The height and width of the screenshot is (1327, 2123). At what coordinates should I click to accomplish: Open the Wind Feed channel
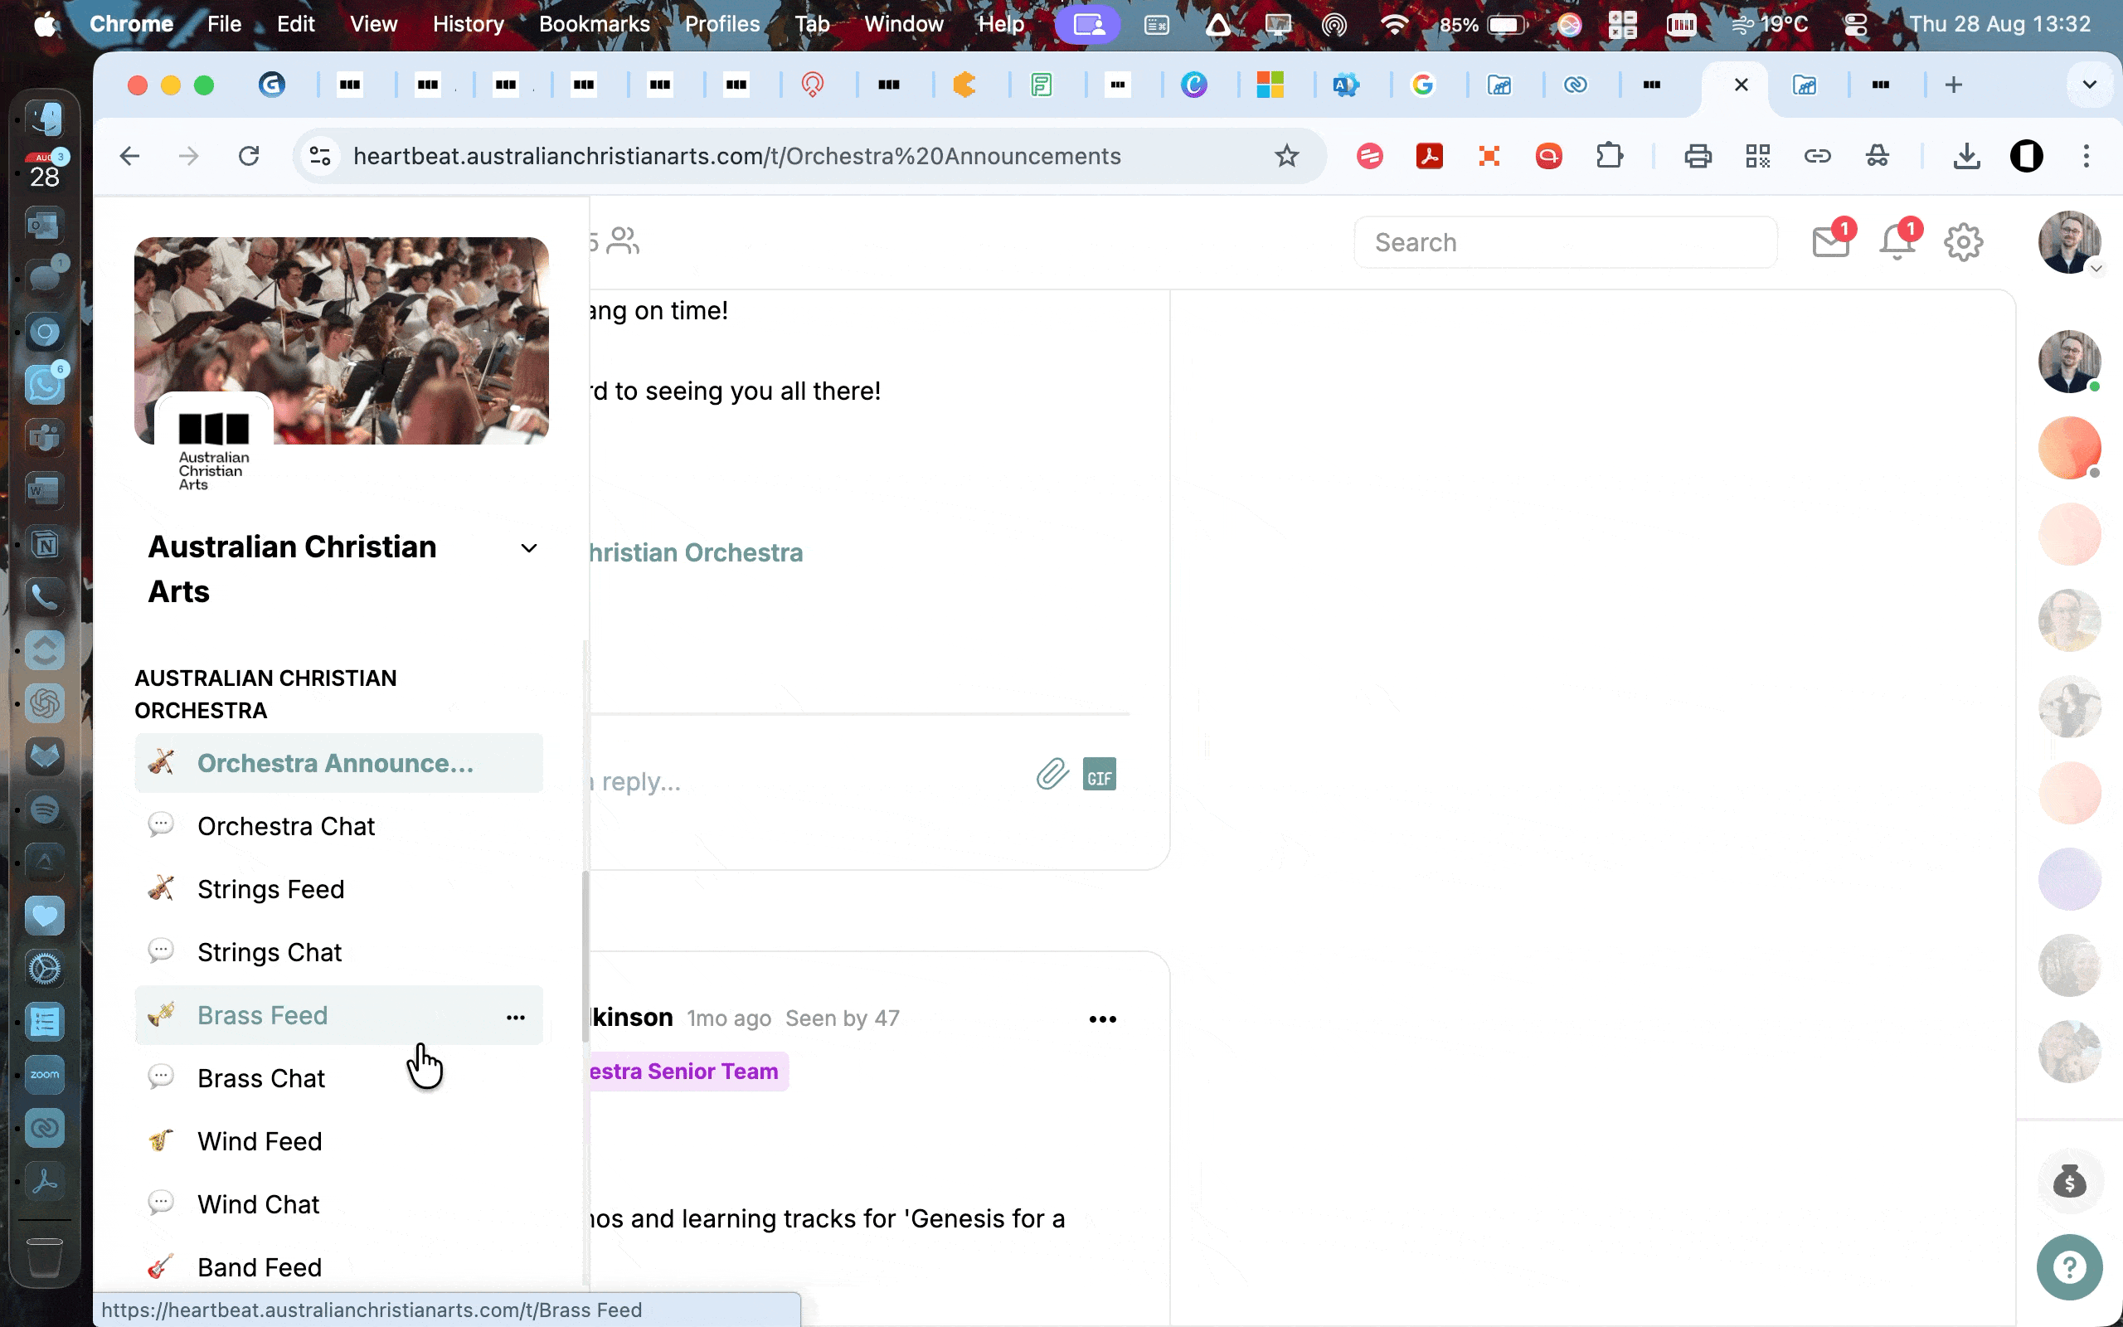click(338, 1141)
